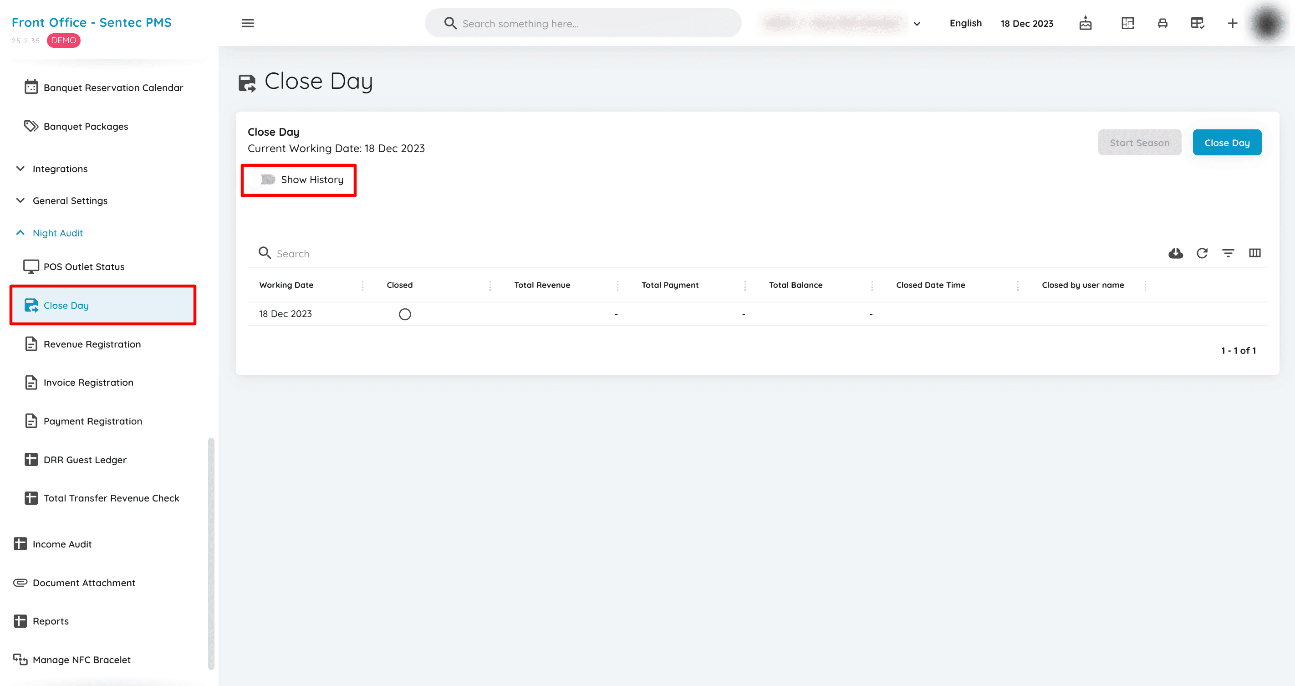Click the 18 Dec 2023 header date

(x=1026, y=24)
